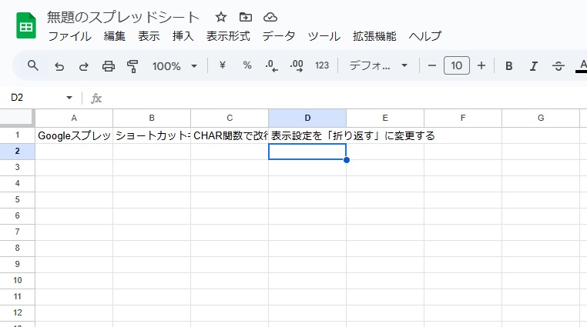587x327 pixels.
Task: Open the name box dropdown arrow
Action: click(69, 98)
